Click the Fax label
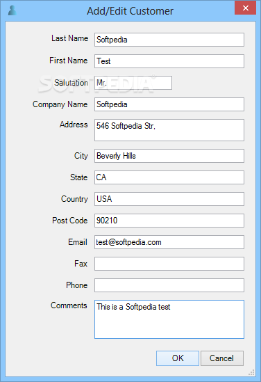 click(81, 264)
